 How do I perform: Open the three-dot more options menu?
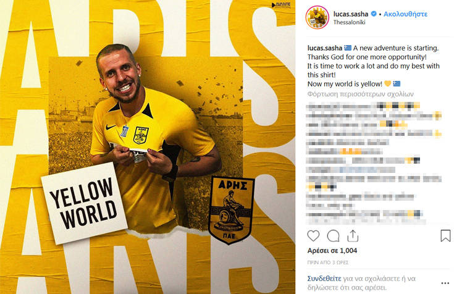coord(445,283)
